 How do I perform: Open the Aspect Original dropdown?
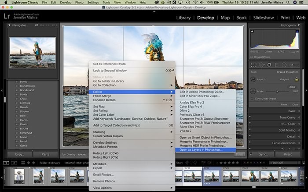point(286,79)
